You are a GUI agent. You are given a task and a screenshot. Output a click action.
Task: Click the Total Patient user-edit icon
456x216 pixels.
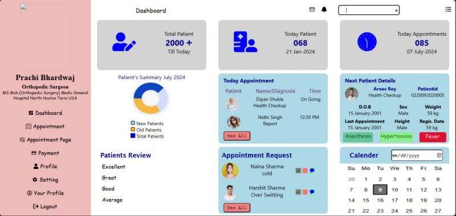(124, 41)
